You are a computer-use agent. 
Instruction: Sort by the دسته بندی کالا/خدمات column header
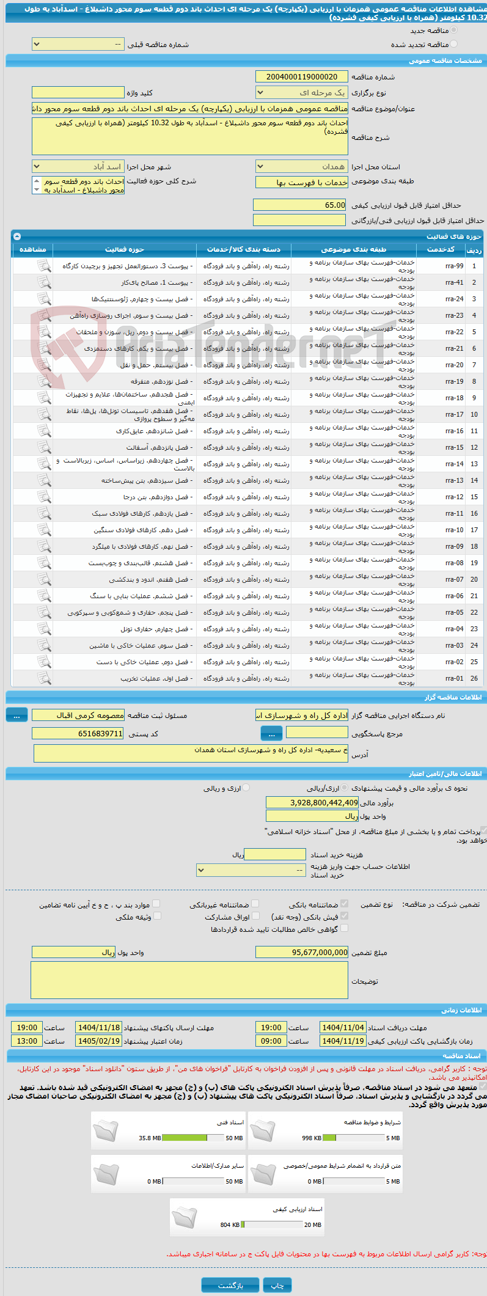tap(244, 249)
